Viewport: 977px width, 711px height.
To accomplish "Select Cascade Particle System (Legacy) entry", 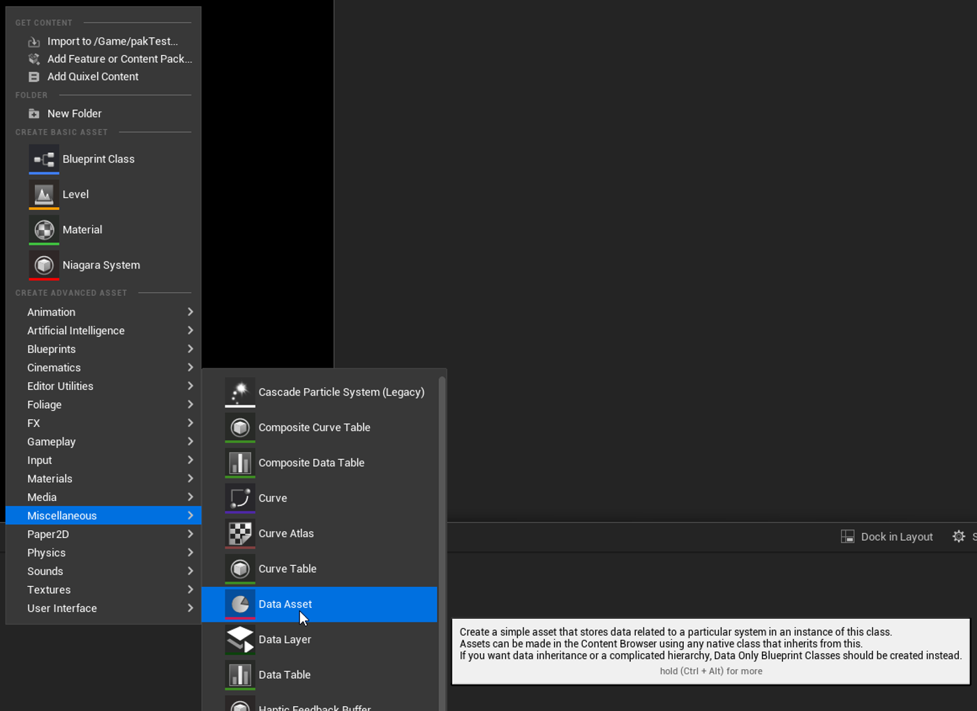I will pyautogui.click(x=320, y=392).
